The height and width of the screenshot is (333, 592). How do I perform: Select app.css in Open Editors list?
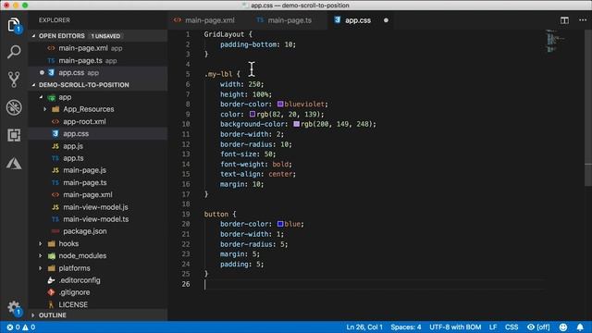point(98,72)
